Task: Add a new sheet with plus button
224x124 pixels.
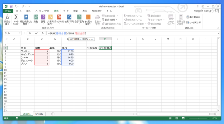Action: point(53,114)
